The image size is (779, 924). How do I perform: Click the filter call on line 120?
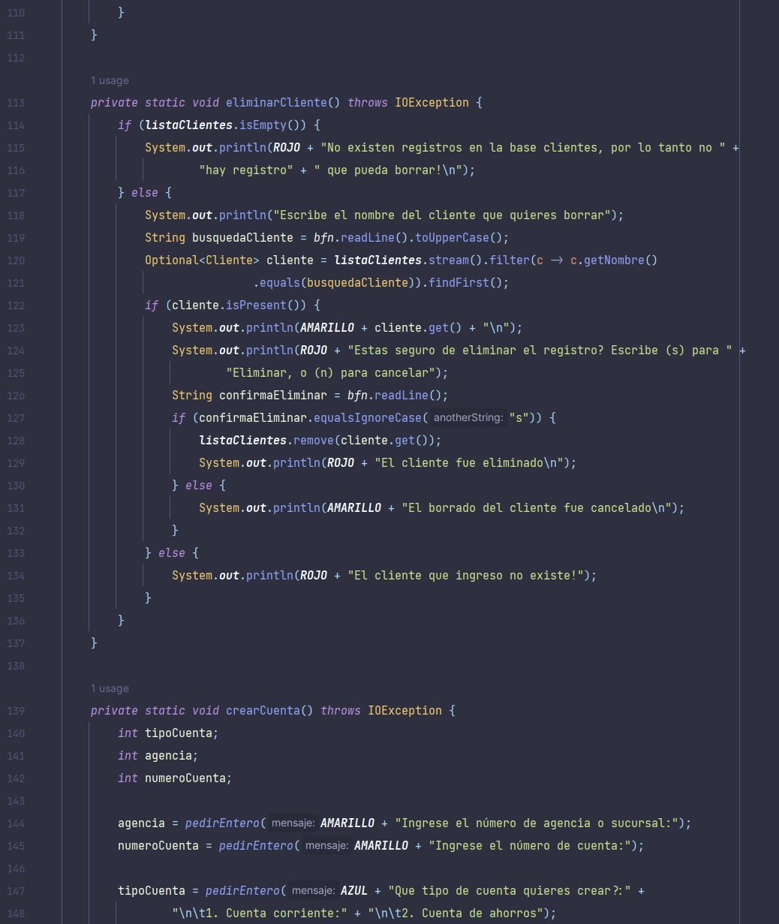tap(510, 260)
